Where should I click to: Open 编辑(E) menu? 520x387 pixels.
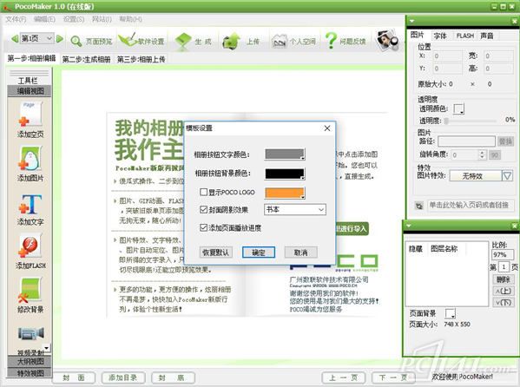(44, 19)
